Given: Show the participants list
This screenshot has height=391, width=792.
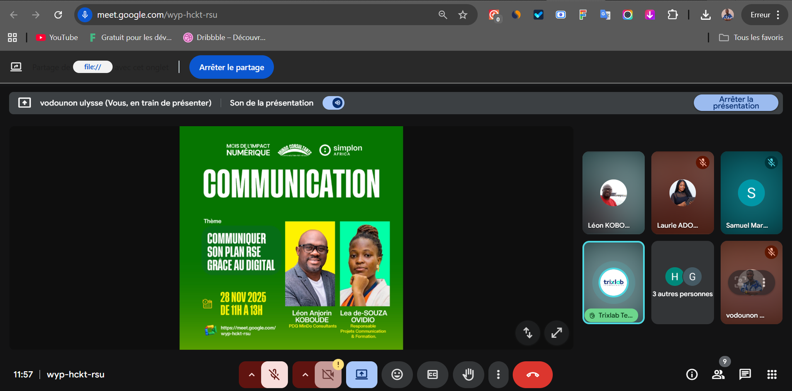Looking at the screenshot, I should [x=718, y=375].
